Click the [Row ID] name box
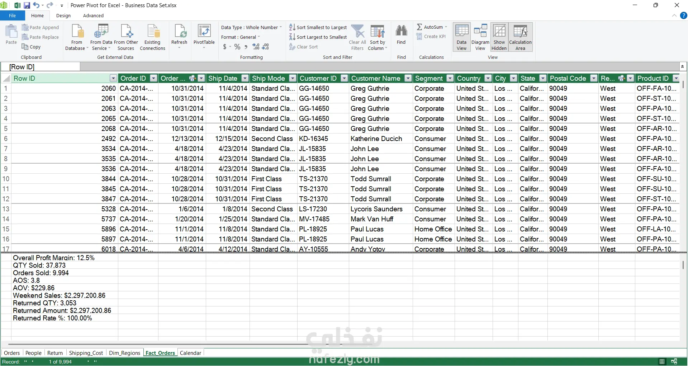688x366 pixels. coord(41,67)
